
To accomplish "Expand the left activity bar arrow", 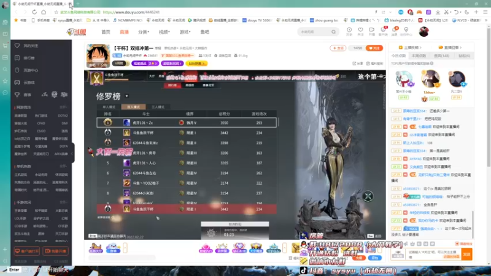I will click(125, 248).
